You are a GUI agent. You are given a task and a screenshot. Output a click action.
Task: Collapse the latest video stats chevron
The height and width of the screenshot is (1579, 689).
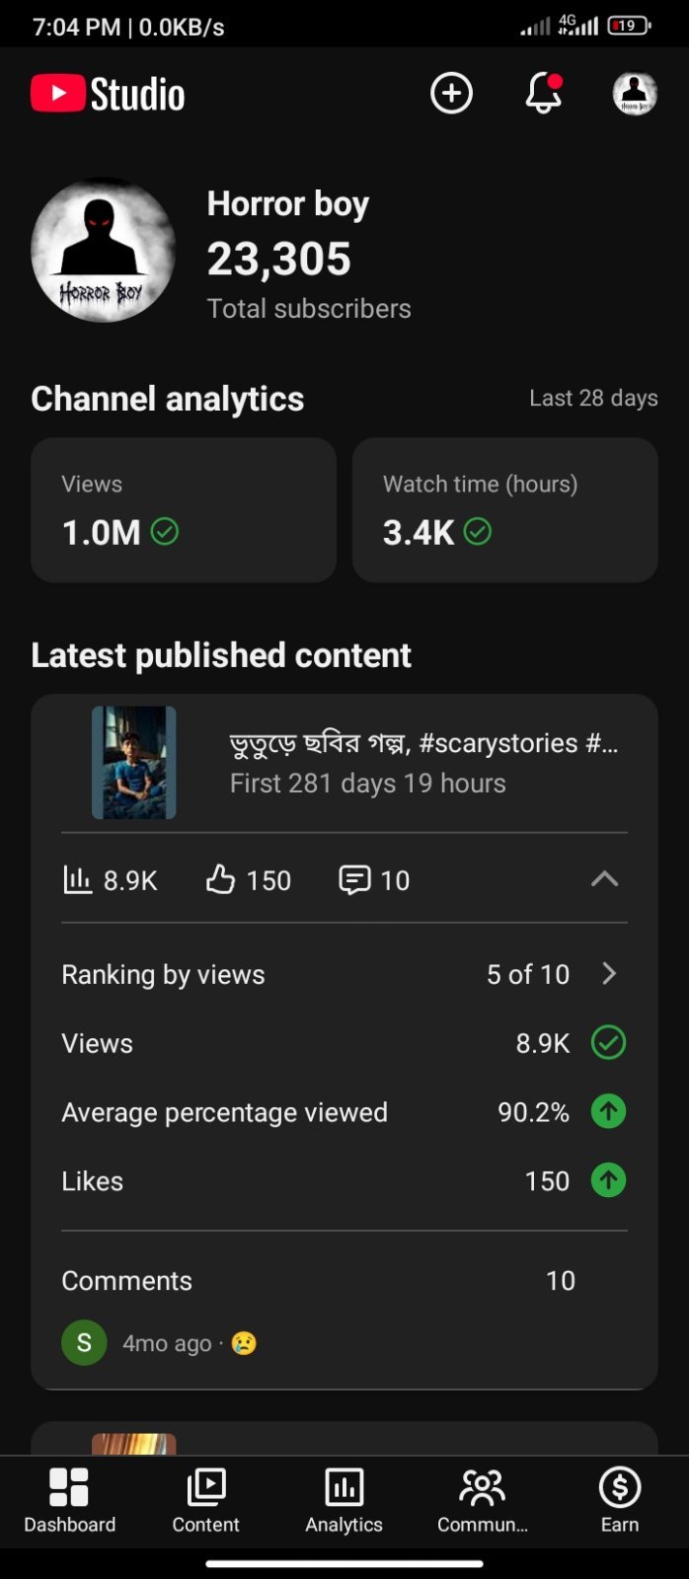[604, 878]
